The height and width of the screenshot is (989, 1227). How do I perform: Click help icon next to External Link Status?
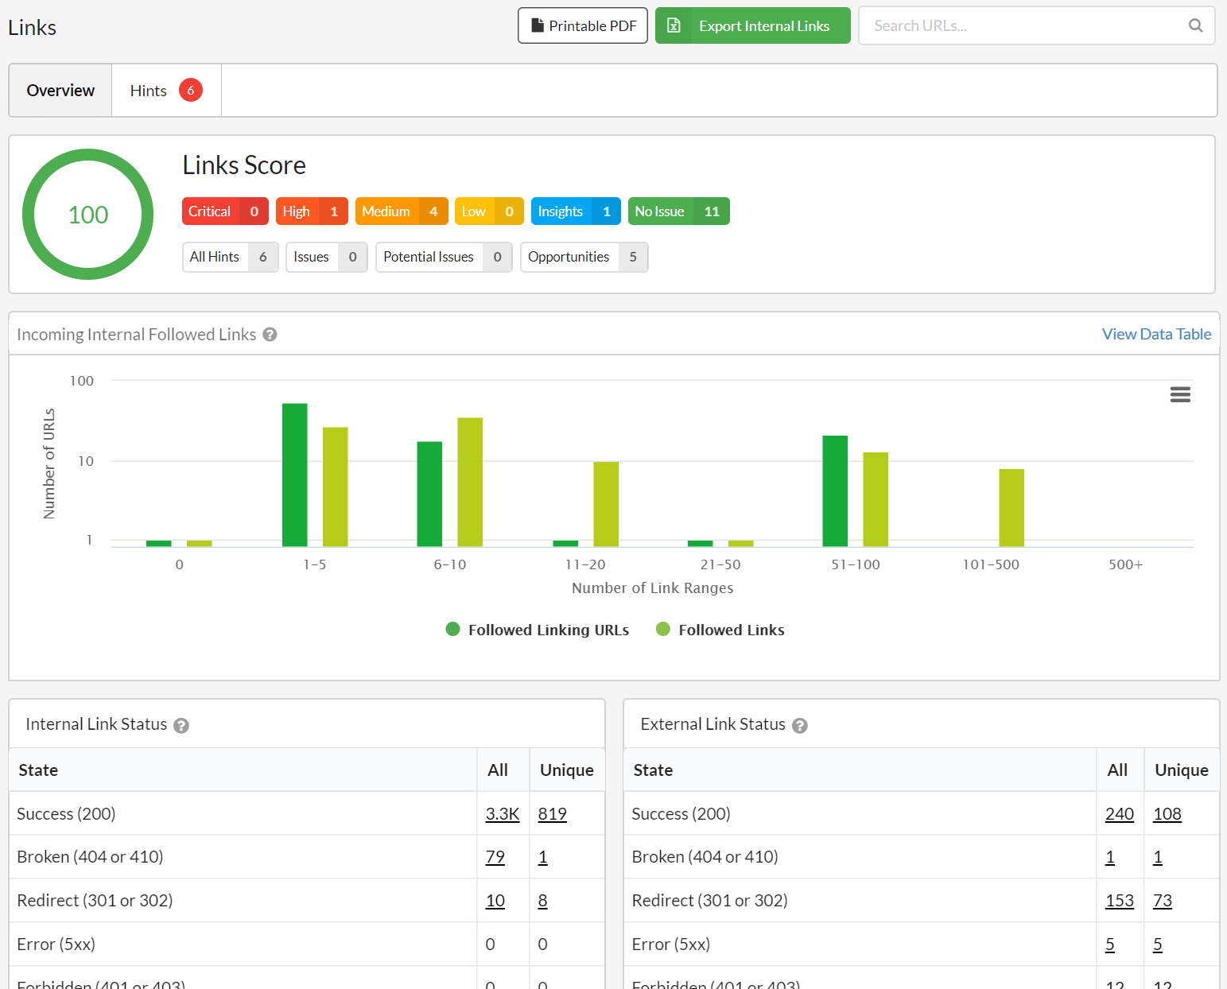pos(799,725)
